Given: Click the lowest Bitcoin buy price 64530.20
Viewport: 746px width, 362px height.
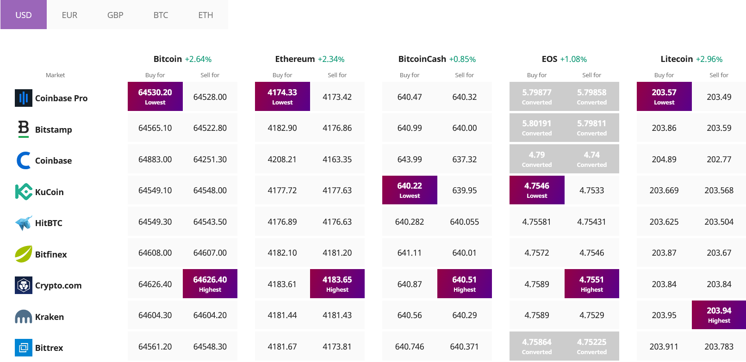Looking at the screenshot, I should pyautogui.click(x=155, y=97).
